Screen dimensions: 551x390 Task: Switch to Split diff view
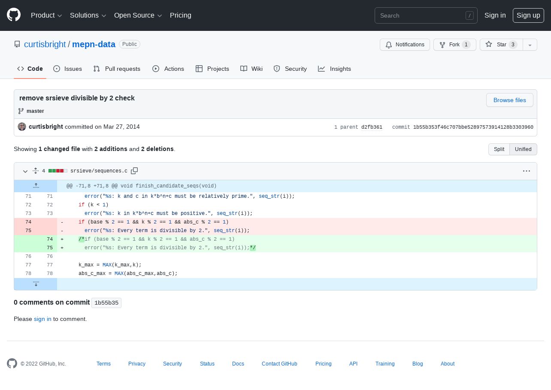click(x=499, y=149)
